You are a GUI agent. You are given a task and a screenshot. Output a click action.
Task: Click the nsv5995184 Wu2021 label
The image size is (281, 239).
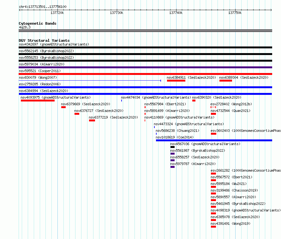point(229,184)
